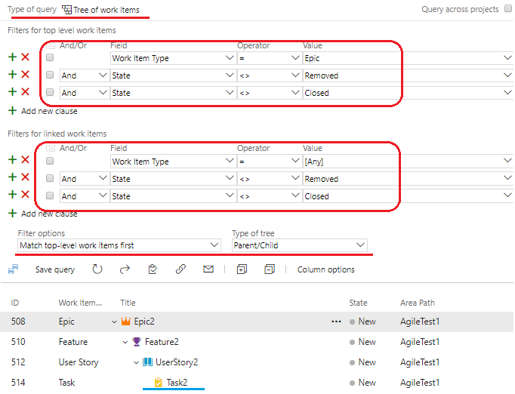Open the Type of tree dropdown
Screen dimensions: 515x394
[x=299, y=245]
